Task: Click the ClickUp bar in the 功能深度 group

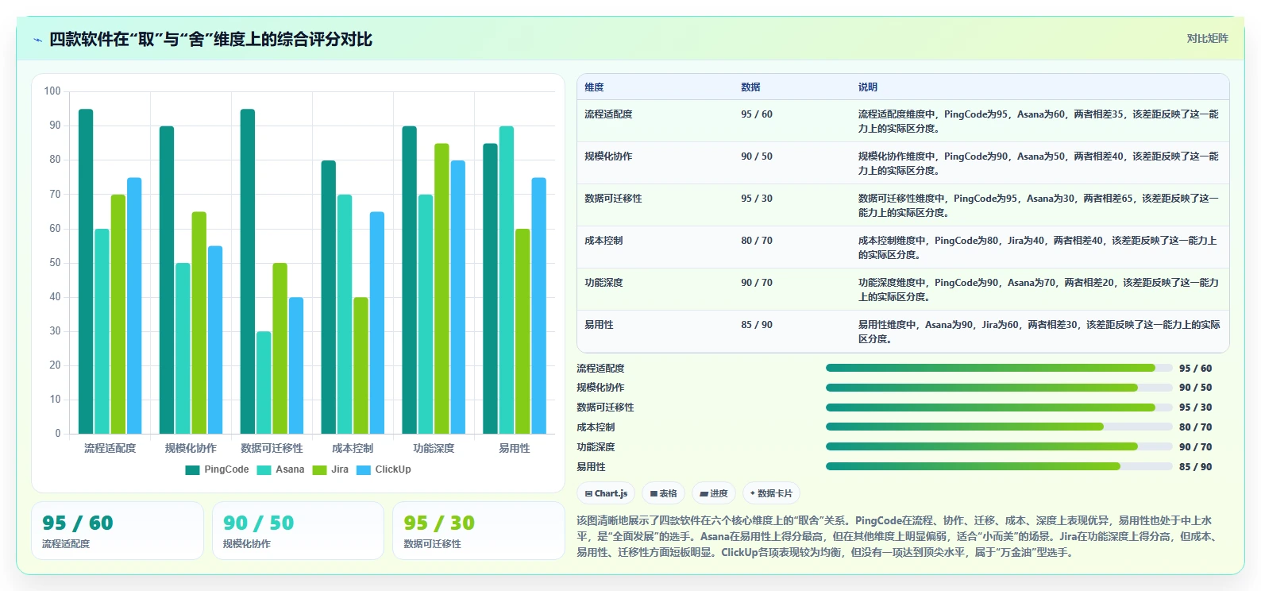Action: [457, 297]
